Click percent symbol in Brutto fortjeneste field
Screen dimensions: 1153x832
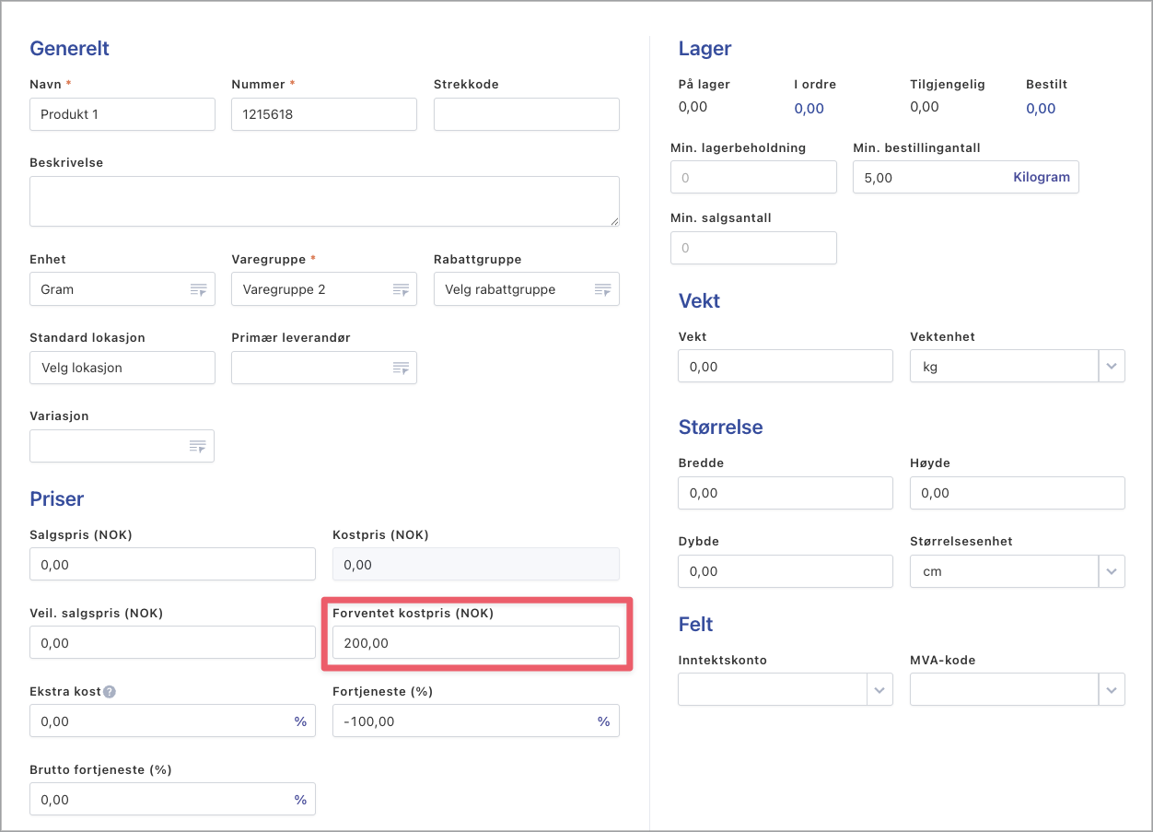click(x=300, y=800)
